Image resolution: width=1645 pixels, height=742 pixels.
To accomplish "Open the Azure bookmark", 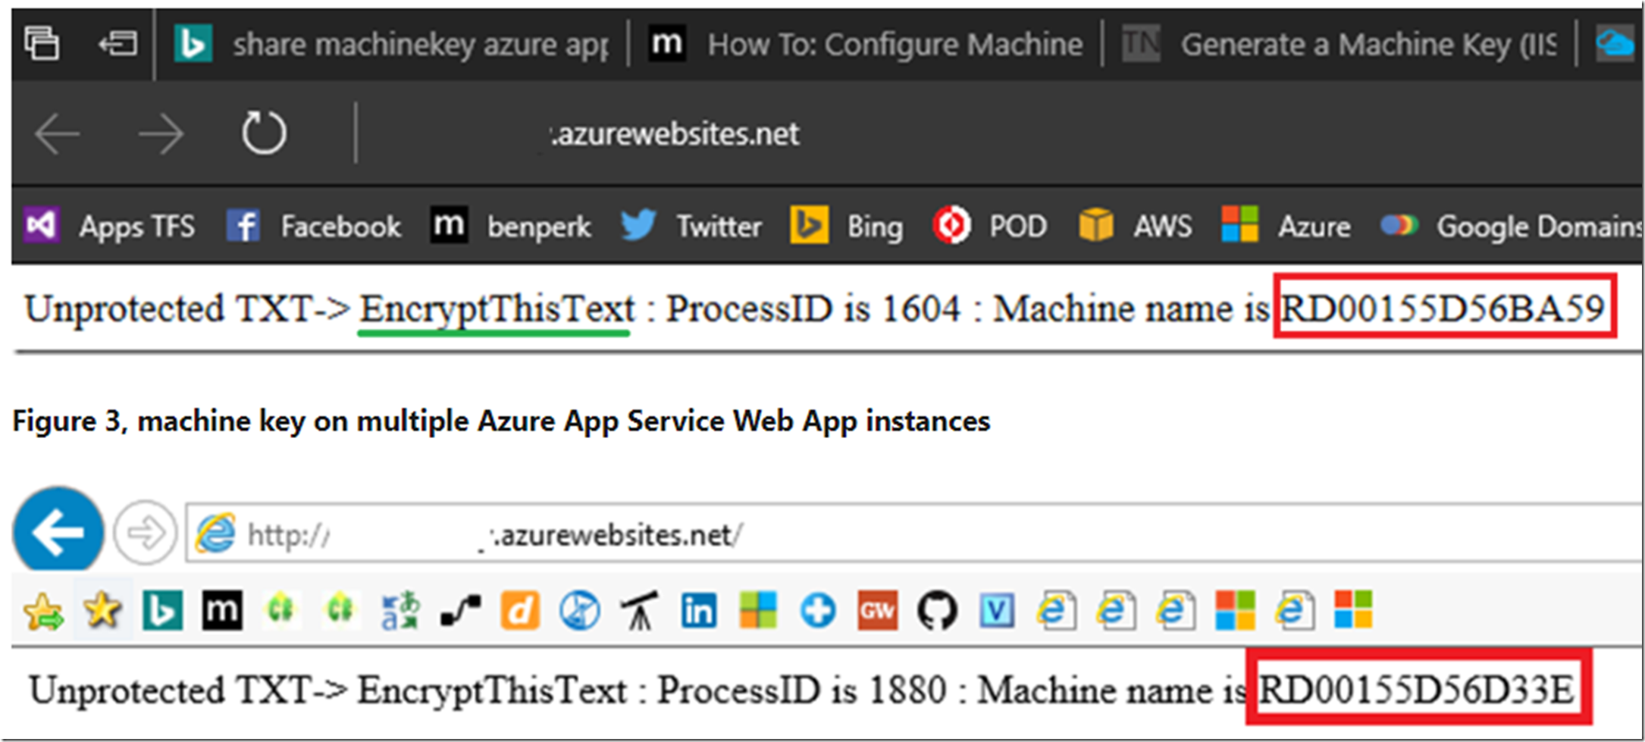I will [x=1286, y=226].
